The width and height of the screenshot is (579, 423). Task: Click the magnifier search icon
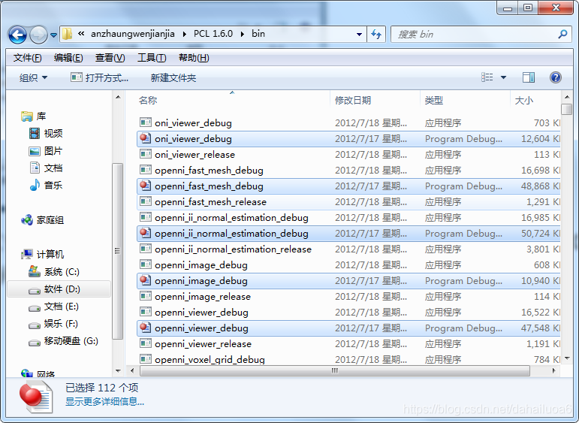562,35
